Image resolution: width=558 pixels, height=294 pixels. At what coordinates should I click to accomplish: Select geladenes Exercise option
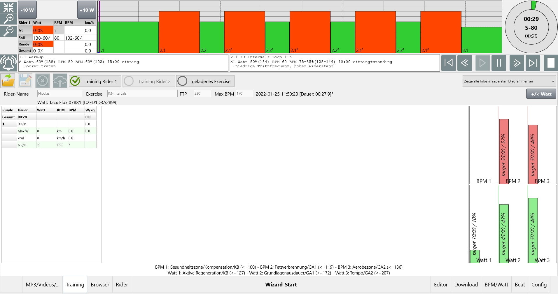tap(205, 81)
